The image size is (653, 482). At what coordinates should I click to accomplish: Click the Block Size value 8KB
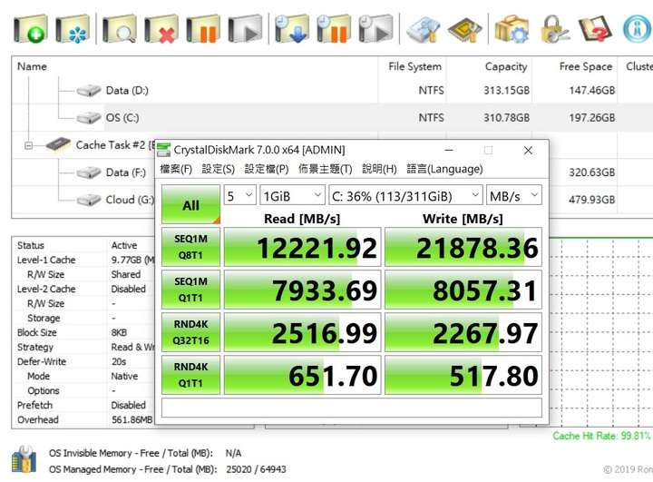[x=119, y=332]
